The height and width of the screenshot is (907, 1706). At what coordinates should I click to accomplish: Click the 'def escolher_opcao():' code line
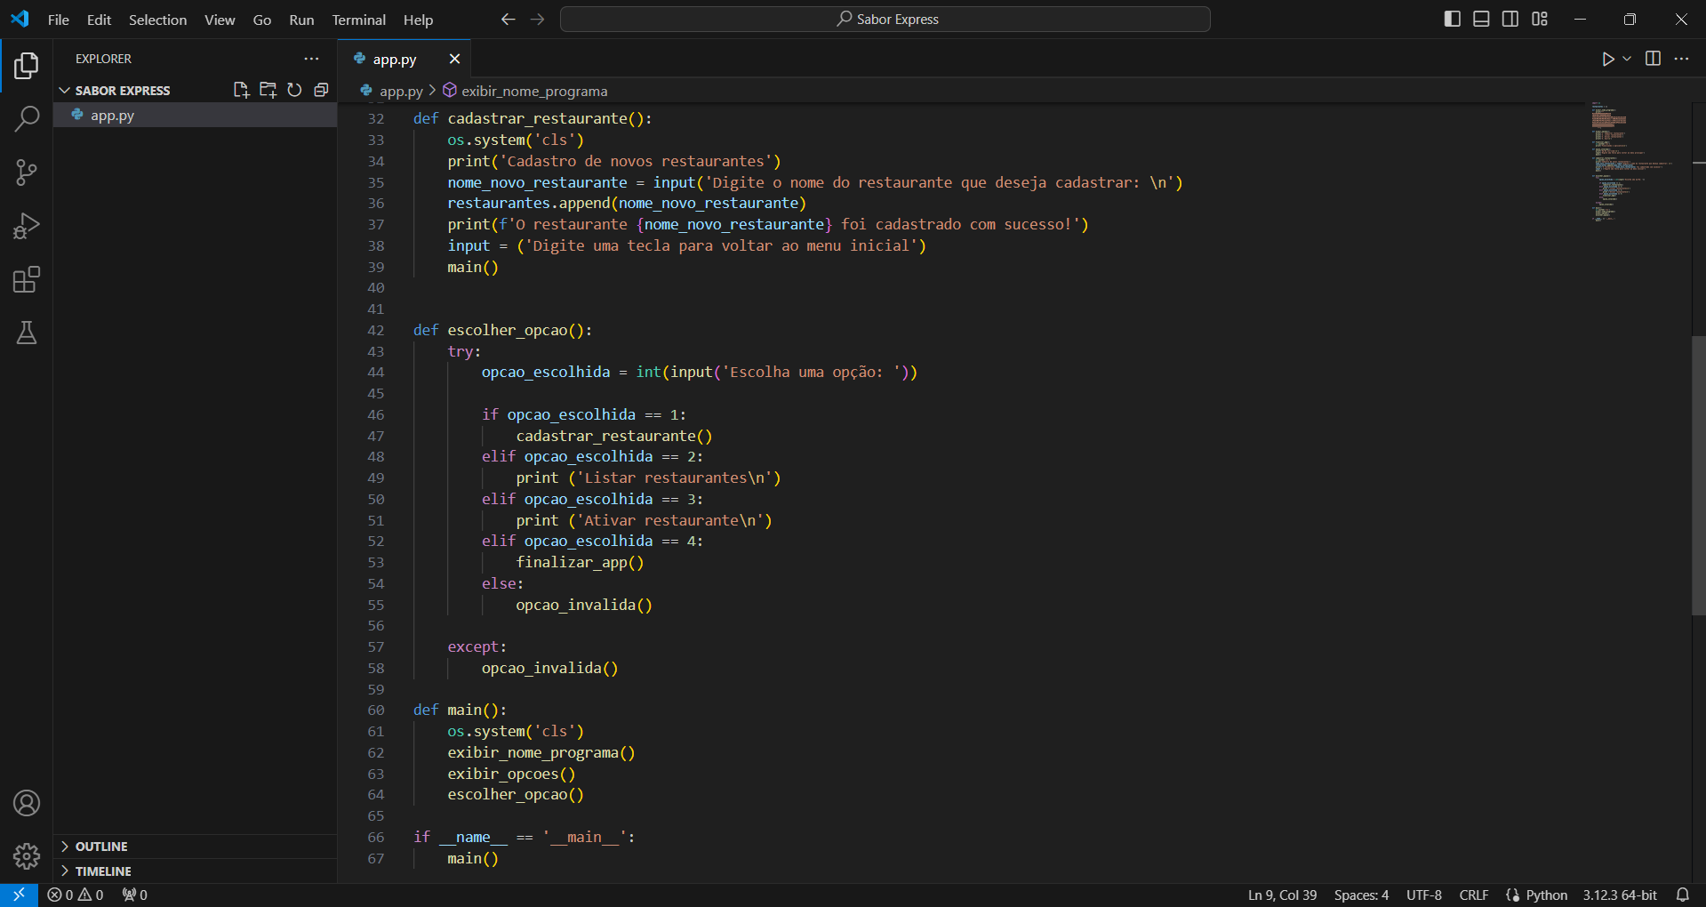pyautogui.click(x=502, y=330)
